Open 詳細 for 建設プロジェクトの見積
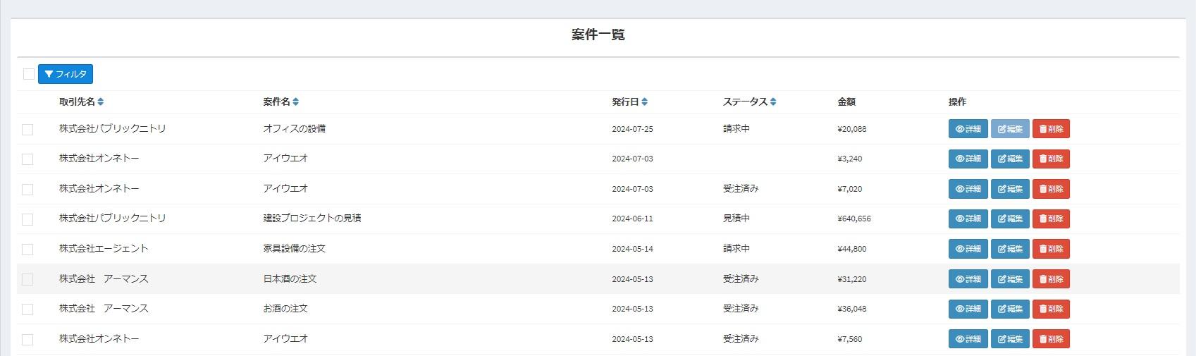1196x356 pixels. tap(968, 219)
